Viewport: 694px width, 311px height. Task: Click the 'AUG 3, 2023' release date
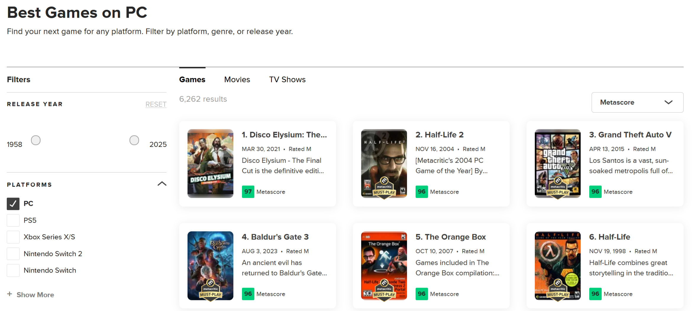(x=260, y=251)
